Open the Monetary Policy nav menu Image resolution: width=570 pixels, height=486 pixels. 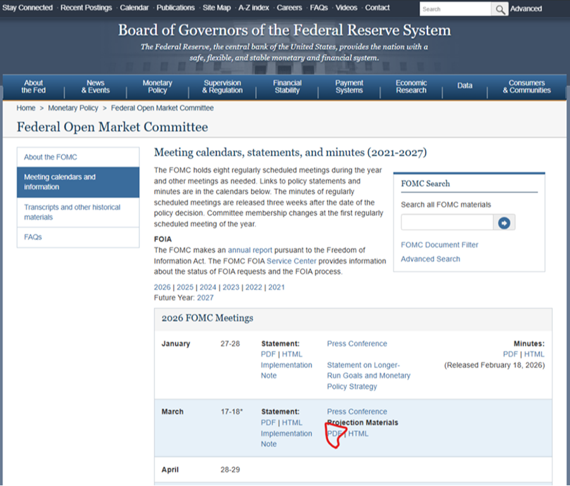click(x=157, y=87)
